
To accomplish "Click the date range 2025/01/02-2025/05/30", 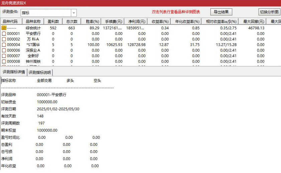I will click(x=58, y=109).
